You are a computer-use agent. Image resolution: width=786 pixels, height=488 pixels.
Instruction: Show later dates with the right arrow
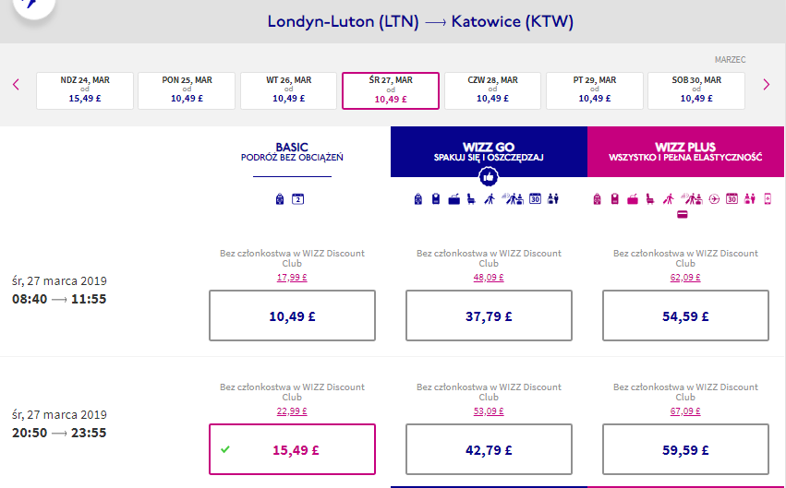pos(766,85)
